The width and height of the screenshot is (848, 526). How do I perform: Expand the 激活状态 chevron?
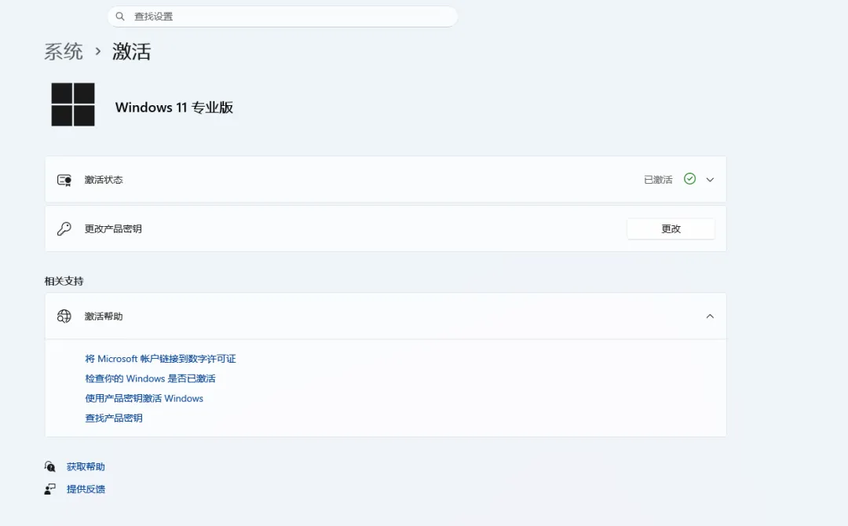point(710,180)
